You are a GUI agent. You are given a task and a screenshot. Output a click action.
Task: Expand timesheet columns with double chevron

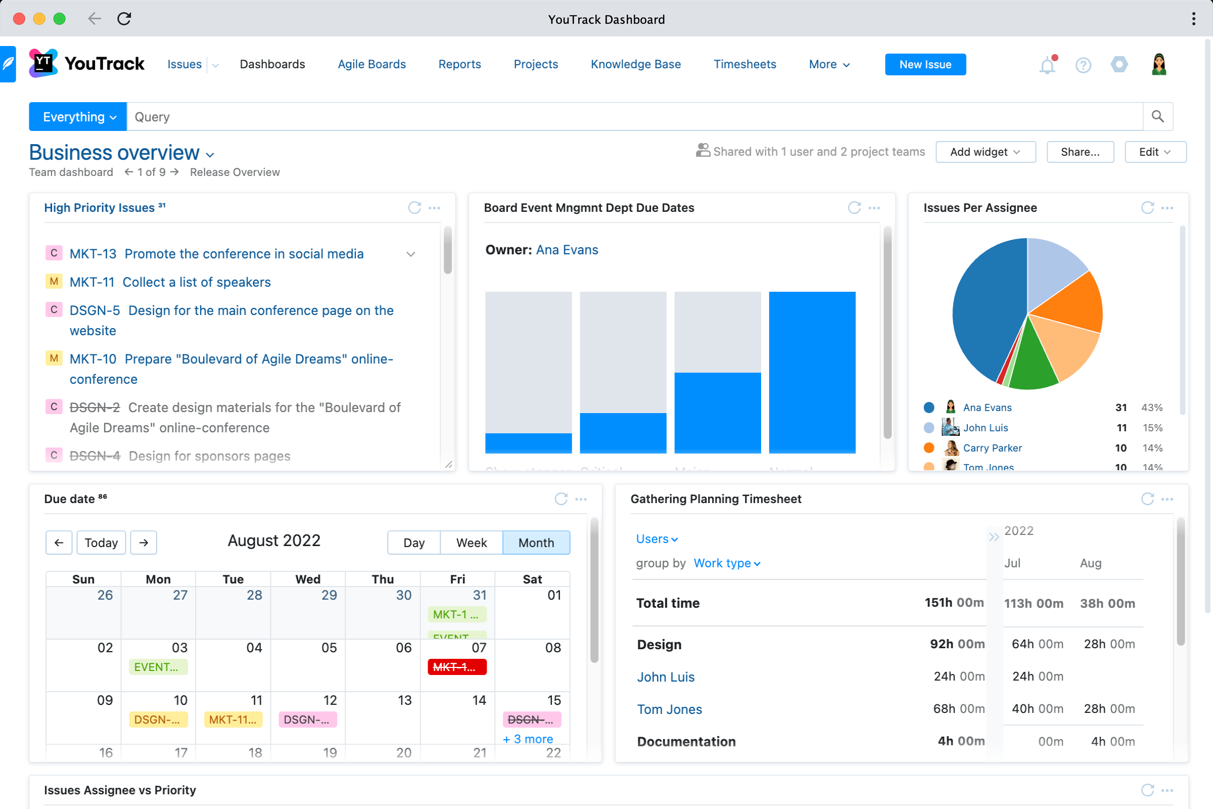(994, 537)
